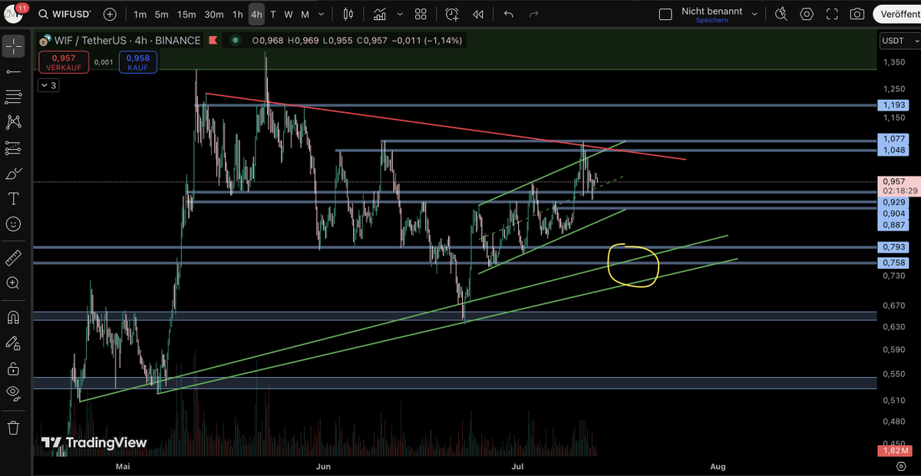Click the green market status dot
The width and height of the screenshot is (921, 476).
pos(235,41)
